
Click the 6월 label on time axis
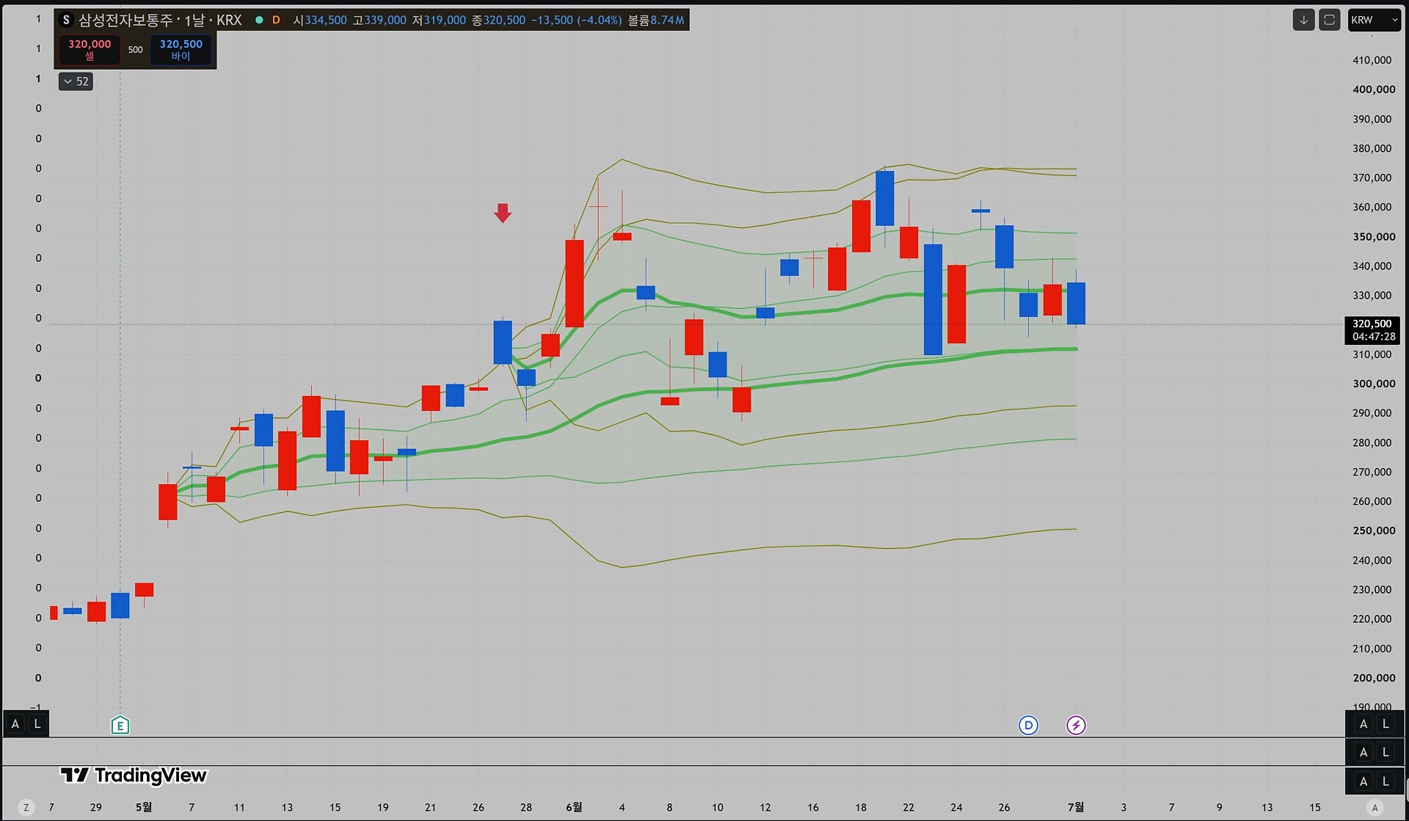pos(574,807)
